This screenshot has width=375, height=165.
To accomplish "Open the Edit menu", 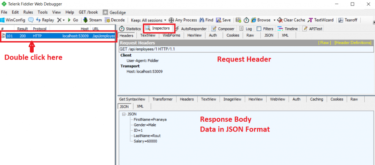I will click(x=15, y=12).
